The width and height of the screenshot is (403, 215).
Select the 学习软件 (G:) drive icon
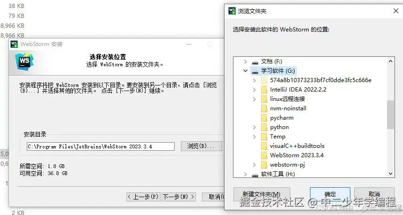(x=255, y=71)
